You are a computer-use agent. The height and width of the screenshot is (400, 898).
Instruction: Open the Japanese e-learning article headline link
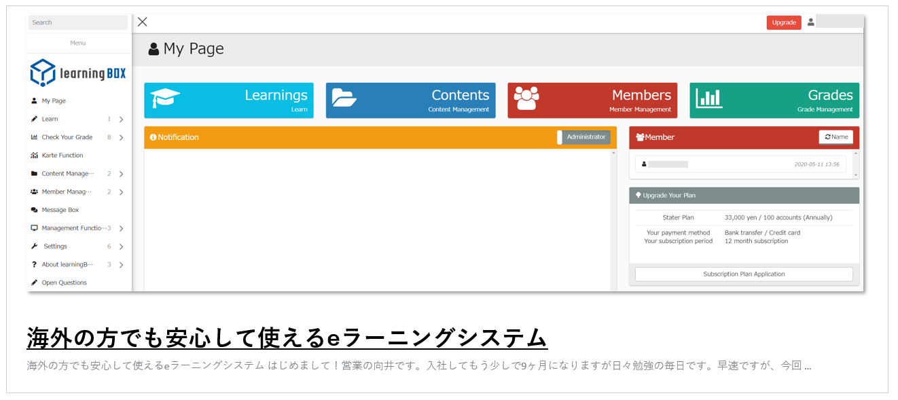pos(287,338)
